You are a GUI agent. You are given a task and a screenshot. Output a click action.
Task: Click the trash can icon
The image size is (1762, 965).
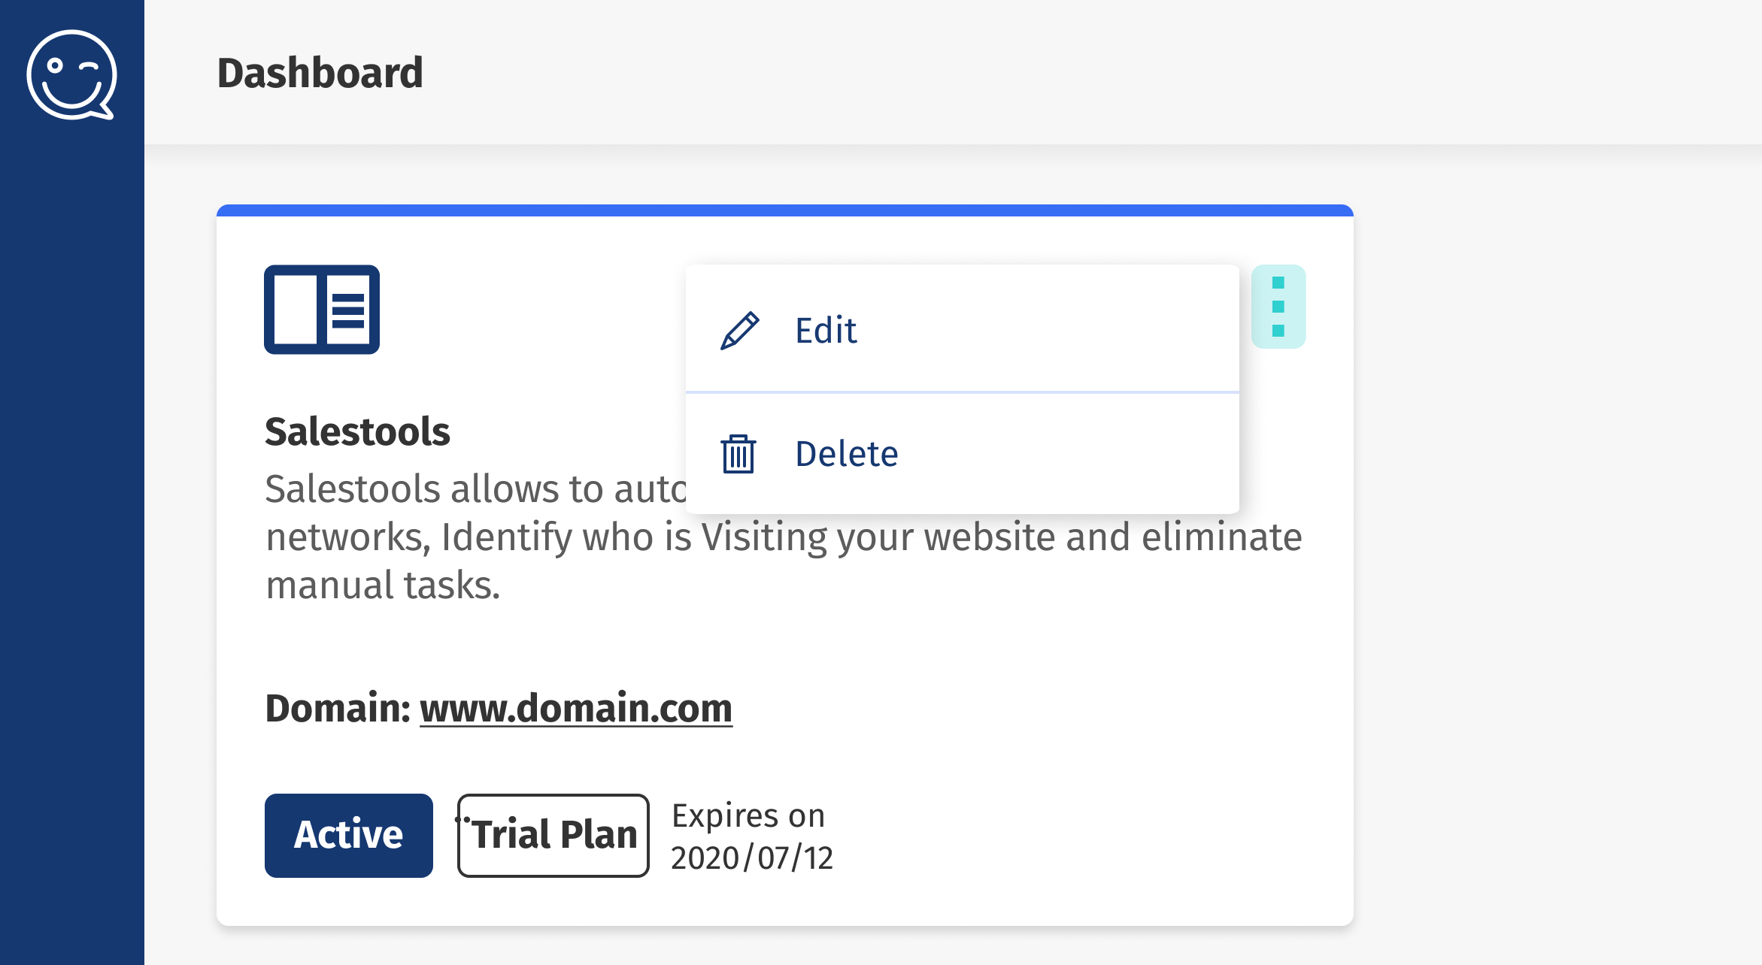click(x=738, y=454)
